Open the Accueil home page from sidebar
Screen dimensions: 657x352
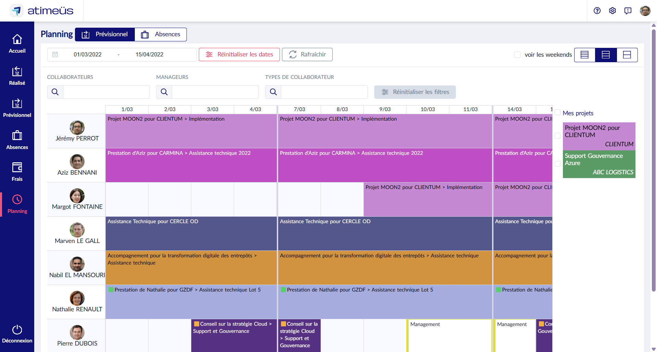click(x=17, y=43)
